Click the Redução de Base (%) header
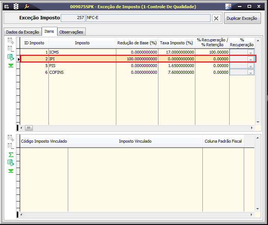 (137, 43)
